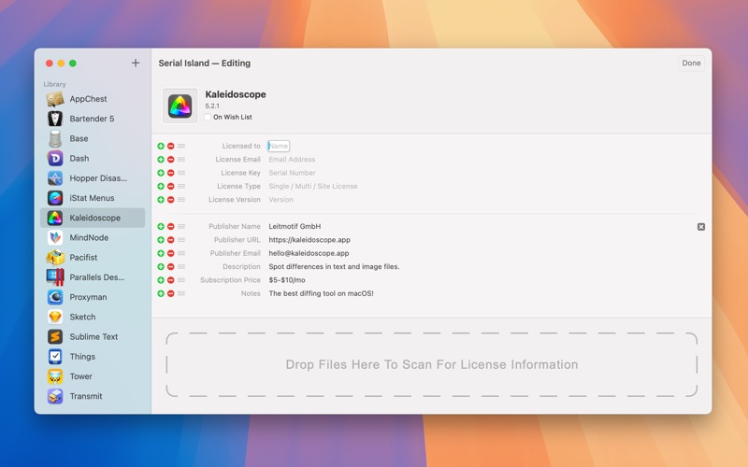748x467 pixels.
Task: Click the License Type field
Action: click(x=313, y=186)
